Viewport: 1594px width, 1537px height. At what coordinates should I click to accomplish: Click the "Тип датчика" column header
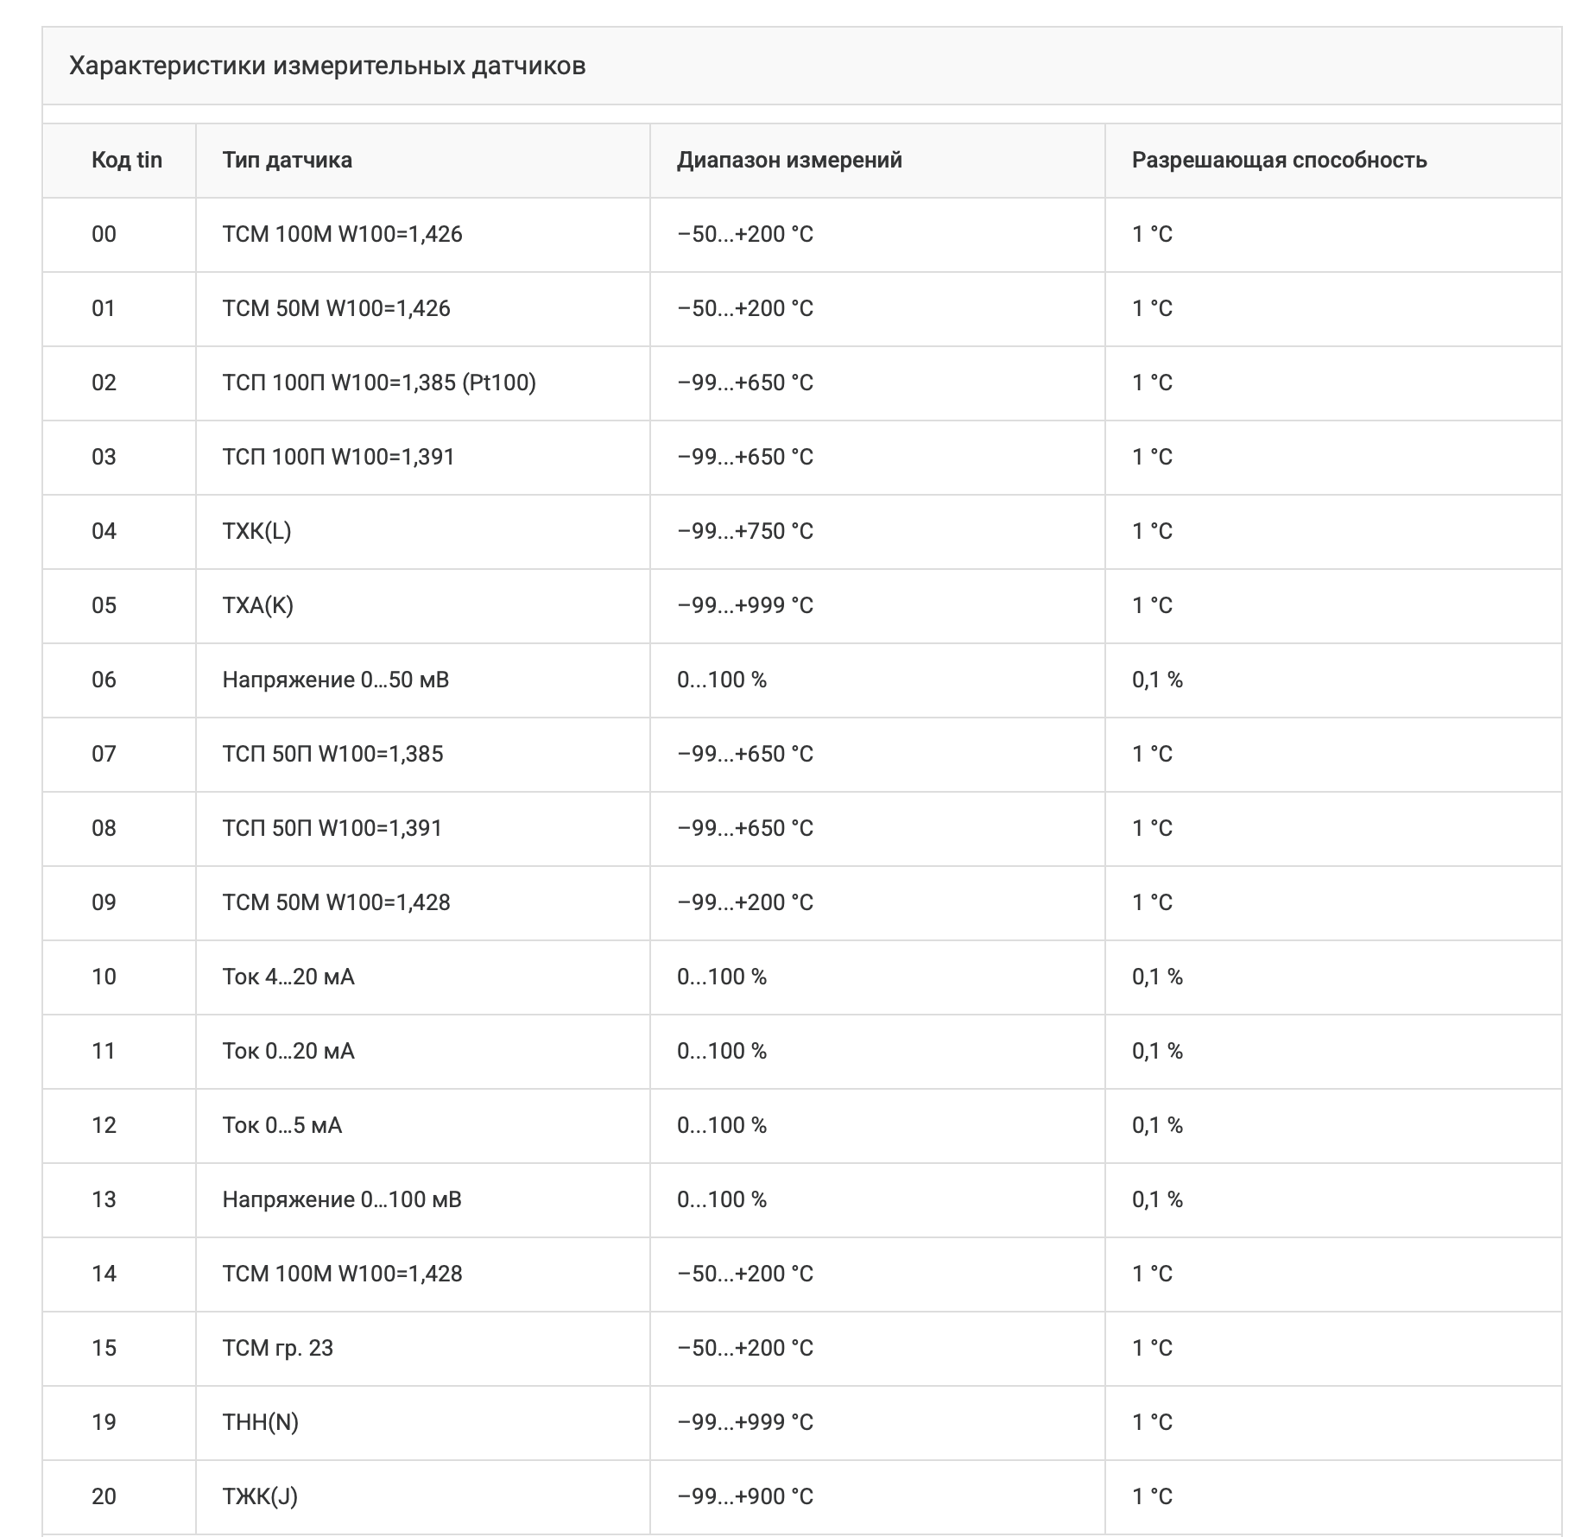coord(287,160)
